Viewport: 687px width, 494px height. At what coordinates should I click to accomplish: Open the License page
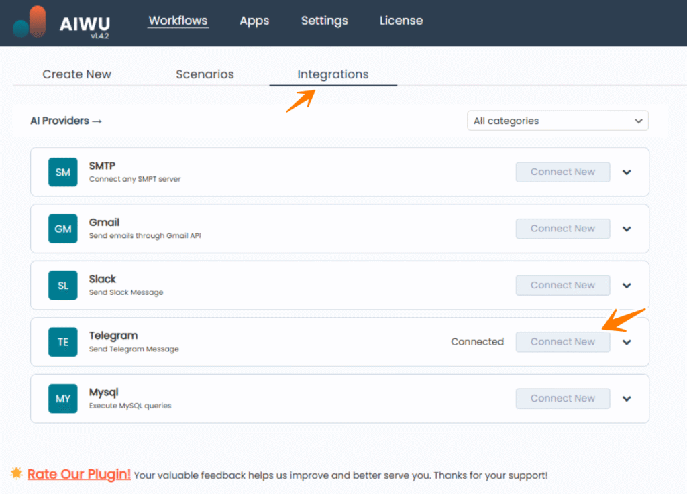401,21
